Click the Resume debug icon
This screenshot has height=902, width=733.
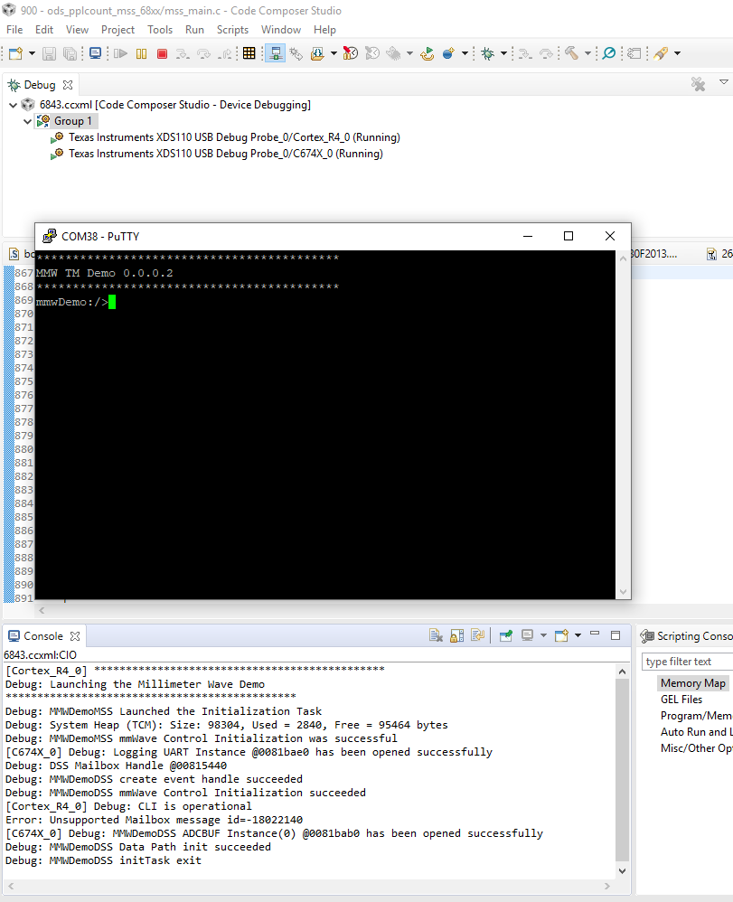click(x=120, y=53)
